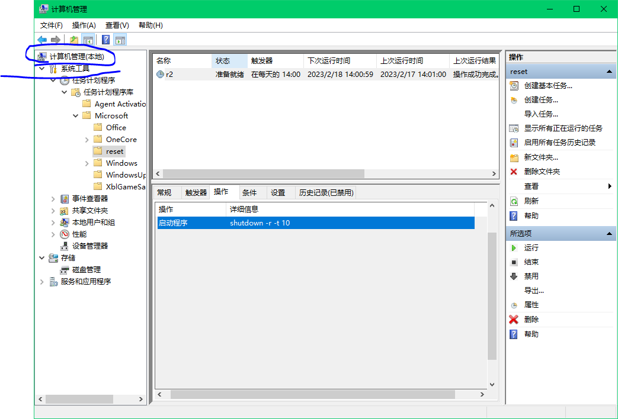618x419 pixels.
Task: Click the large red X Delete (删除) icon
Action: pyautogui.click(x=514, y=320)
